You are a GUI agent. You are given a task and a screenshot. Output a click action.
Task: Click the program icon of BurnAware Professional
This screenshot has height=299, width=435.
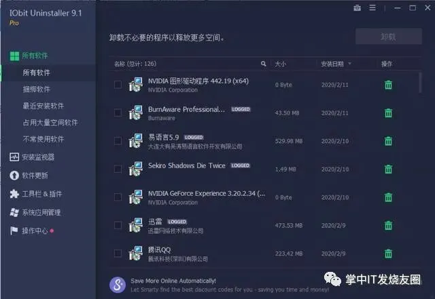pyautogui.click(x=136, y=113)
